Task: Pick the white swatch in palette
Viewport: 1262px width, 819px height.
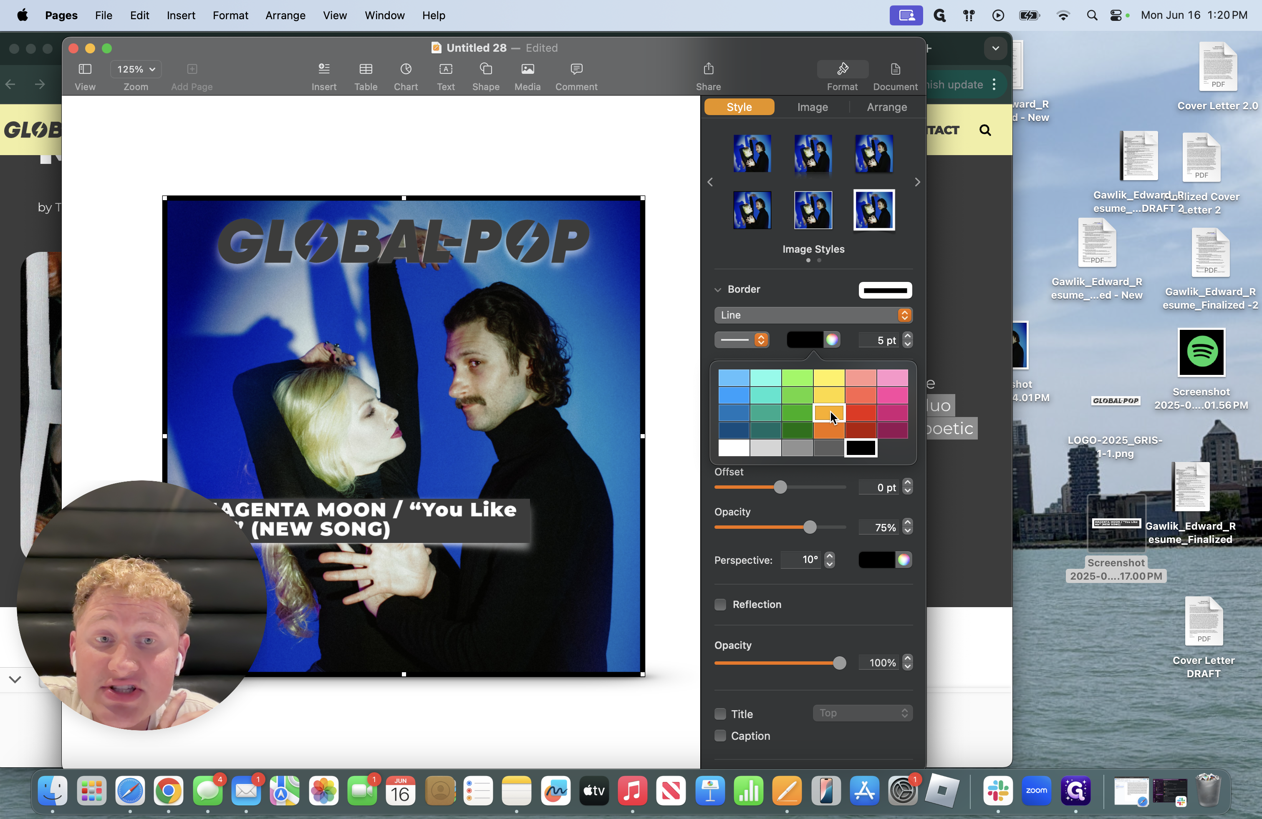Action: pyautogui.click(x=733, y=447)
